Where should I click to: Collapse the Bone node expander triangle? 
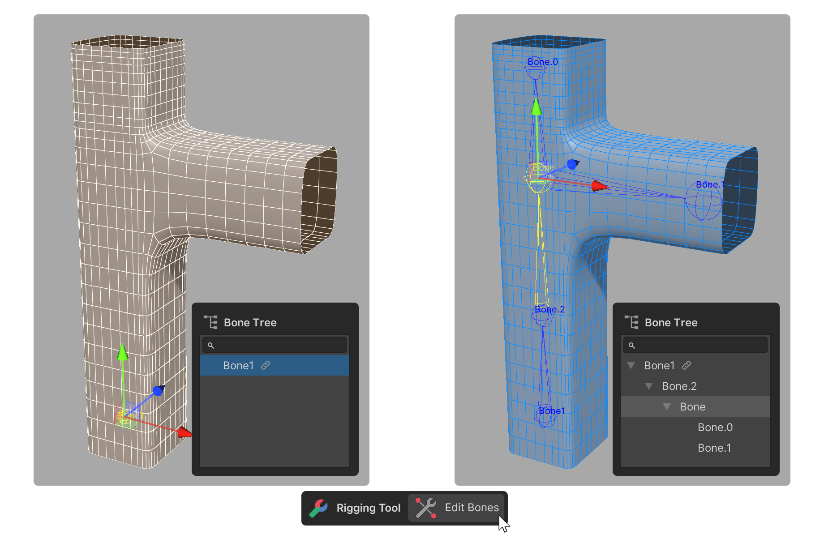tap(667, 407)
